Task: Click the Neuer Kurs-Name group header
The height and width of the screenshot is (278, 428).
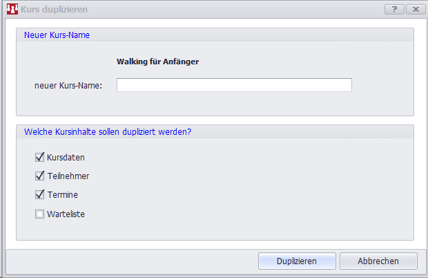Action: 57,35
